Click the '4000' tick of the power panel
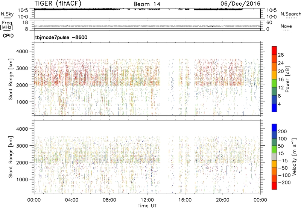301x208 pixels. [x=22, y=51]
